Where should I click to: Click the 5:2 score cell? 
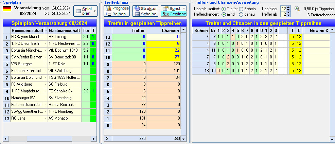click(86, 50)
